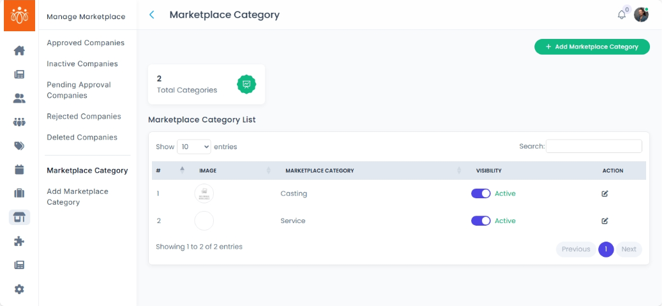Open the Show entries dropdown
664x306 pixels.
point(193,147)
